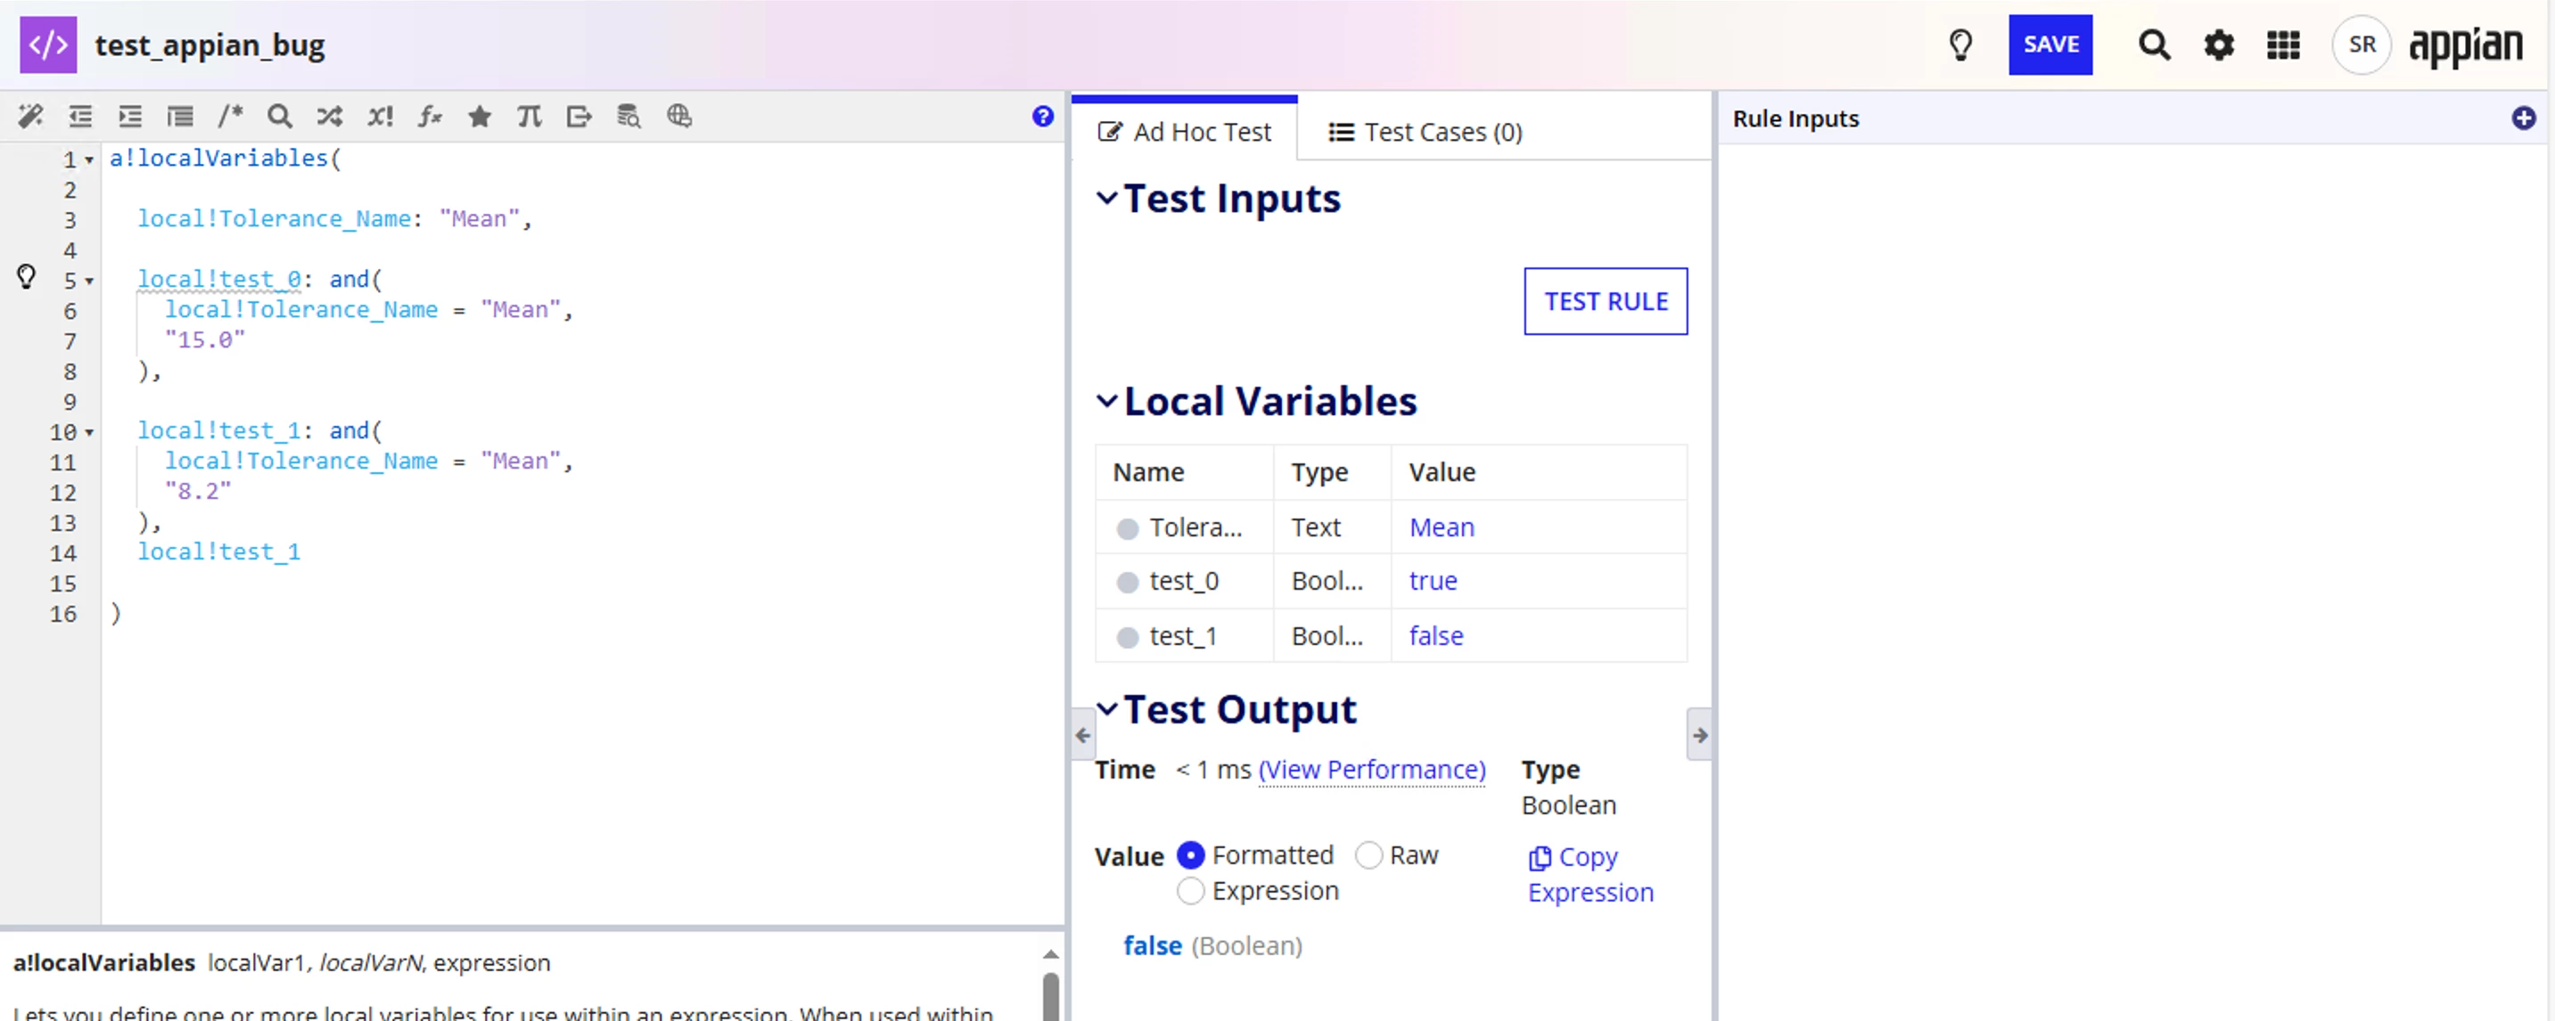Click the outdent icon in editor toolbar
Screen dimensions: 2555x1021
(80, 117)
